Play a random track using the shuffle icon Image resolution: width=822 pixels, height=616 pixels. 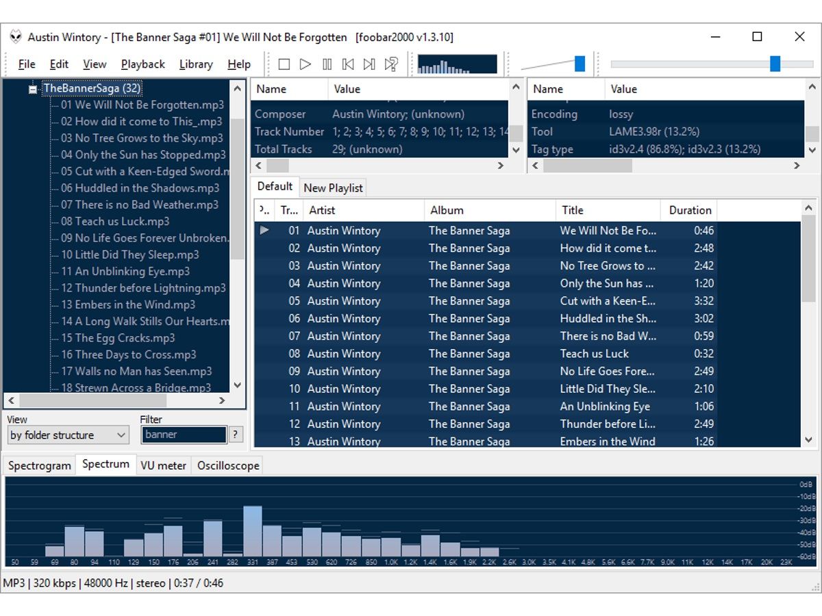390,64
